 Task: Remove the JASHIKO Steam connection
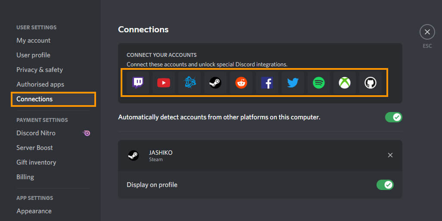click(x=390, y=156)
